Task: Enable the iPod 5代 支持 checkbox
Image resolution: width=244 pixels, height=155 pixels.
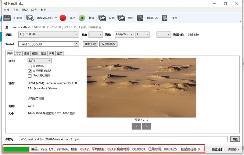Action: (30, 76)
